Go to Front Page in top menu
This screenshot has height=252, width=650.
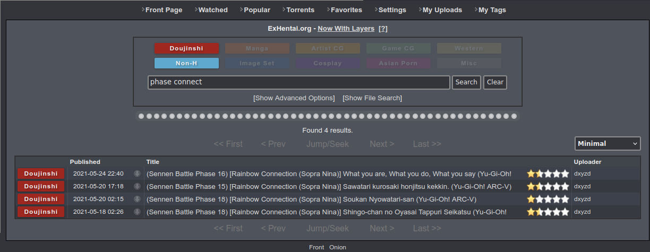[164, 10]
